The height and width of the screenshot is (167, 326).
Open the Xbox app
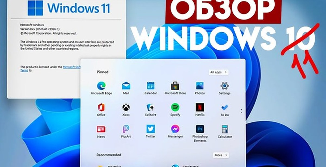point(126,108)
